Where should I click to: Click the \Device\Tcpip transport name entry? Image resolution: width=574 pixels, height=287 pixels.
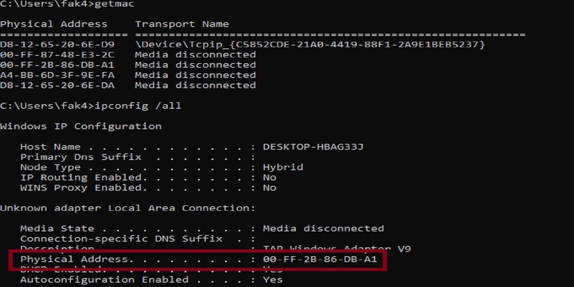[x=310, y=45]
